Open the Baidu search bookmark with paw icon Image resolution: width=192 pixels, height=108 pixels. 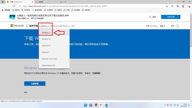[x=6, y=10]
